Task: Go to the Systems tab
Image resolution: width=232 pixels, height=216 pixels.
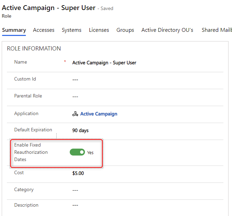Action: [x=71, y=30]
